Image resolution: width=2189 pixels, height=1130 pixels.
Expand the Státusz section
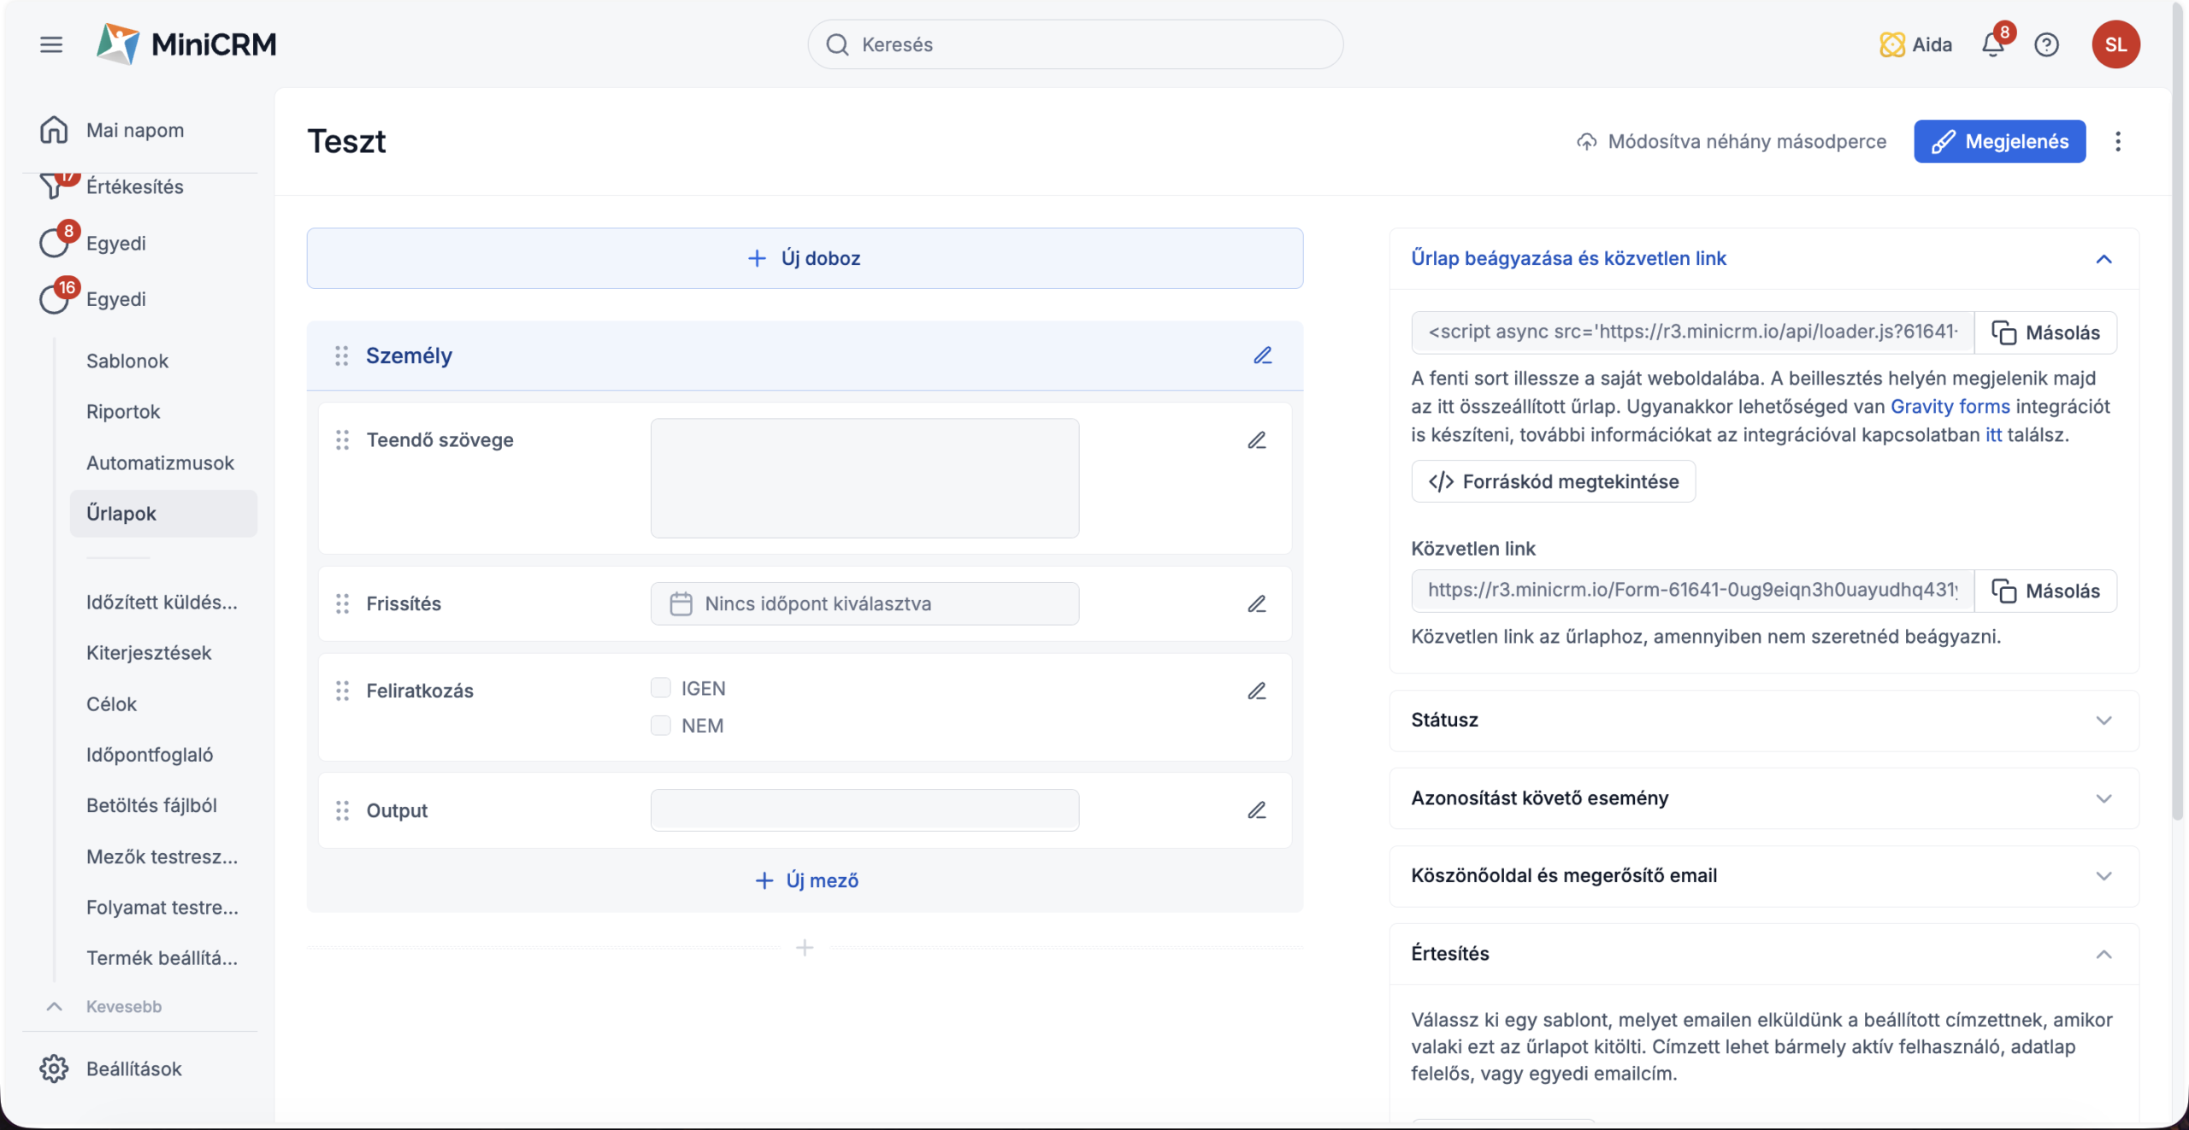coord(2103,721)
